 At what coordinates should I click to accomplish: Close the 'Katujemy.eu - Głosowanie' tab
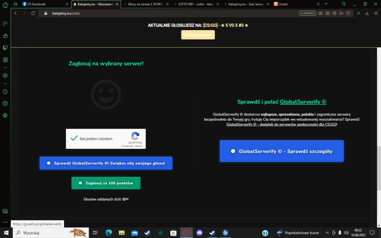click(x=117, y=4)
